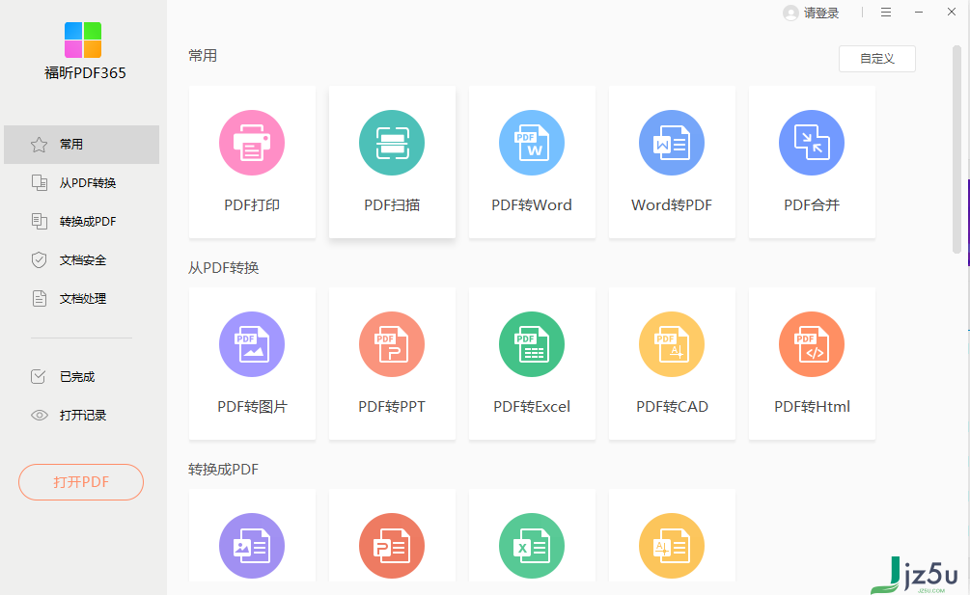Viewport: 970px width, 595px height.
Task: Click the 转换成PDF heading in main panel
Action: [223, 470]
